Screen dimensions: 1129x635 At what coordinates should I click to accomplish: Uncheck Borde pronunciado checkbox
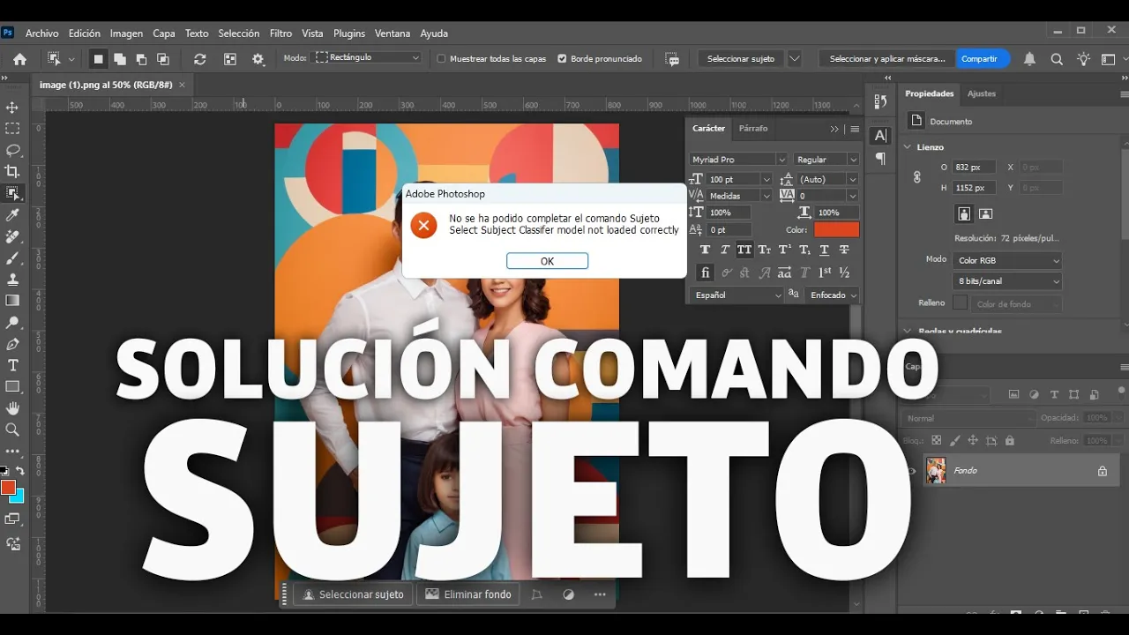click(x=562, y=59)
